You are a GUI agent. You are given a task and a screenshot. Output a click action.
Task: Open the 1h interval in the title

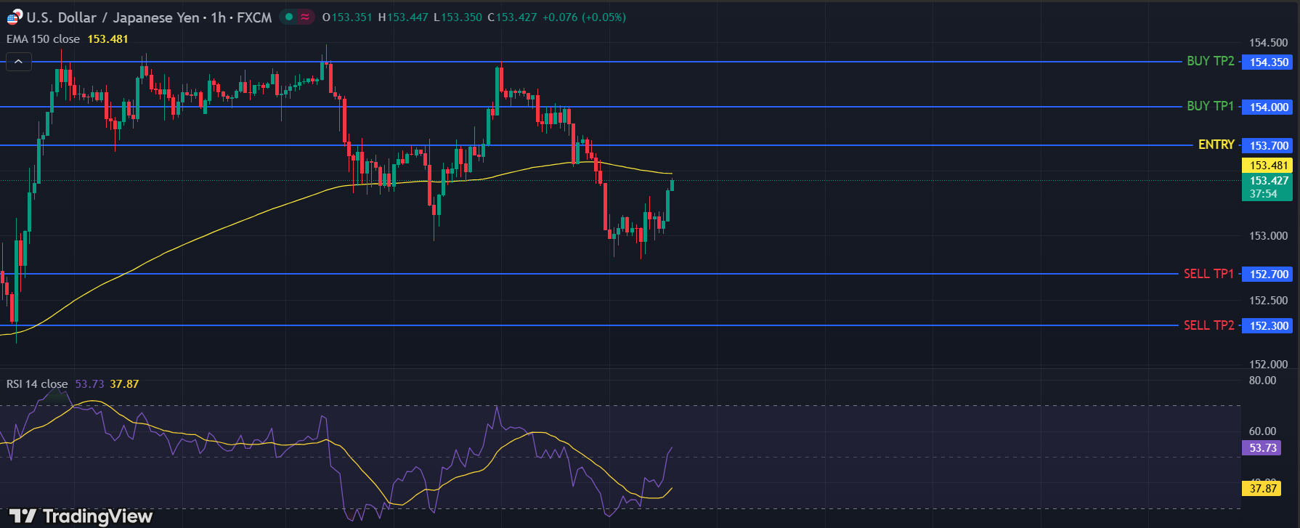[x=218, y=17]
